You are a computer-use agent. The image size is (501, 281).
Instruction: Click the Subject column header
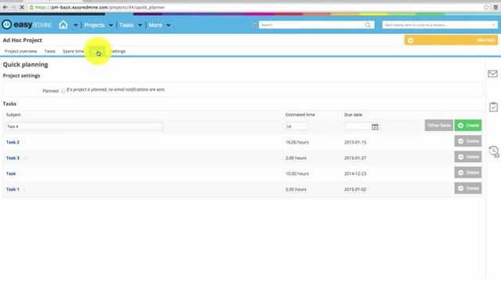click(x=13, y=115)
